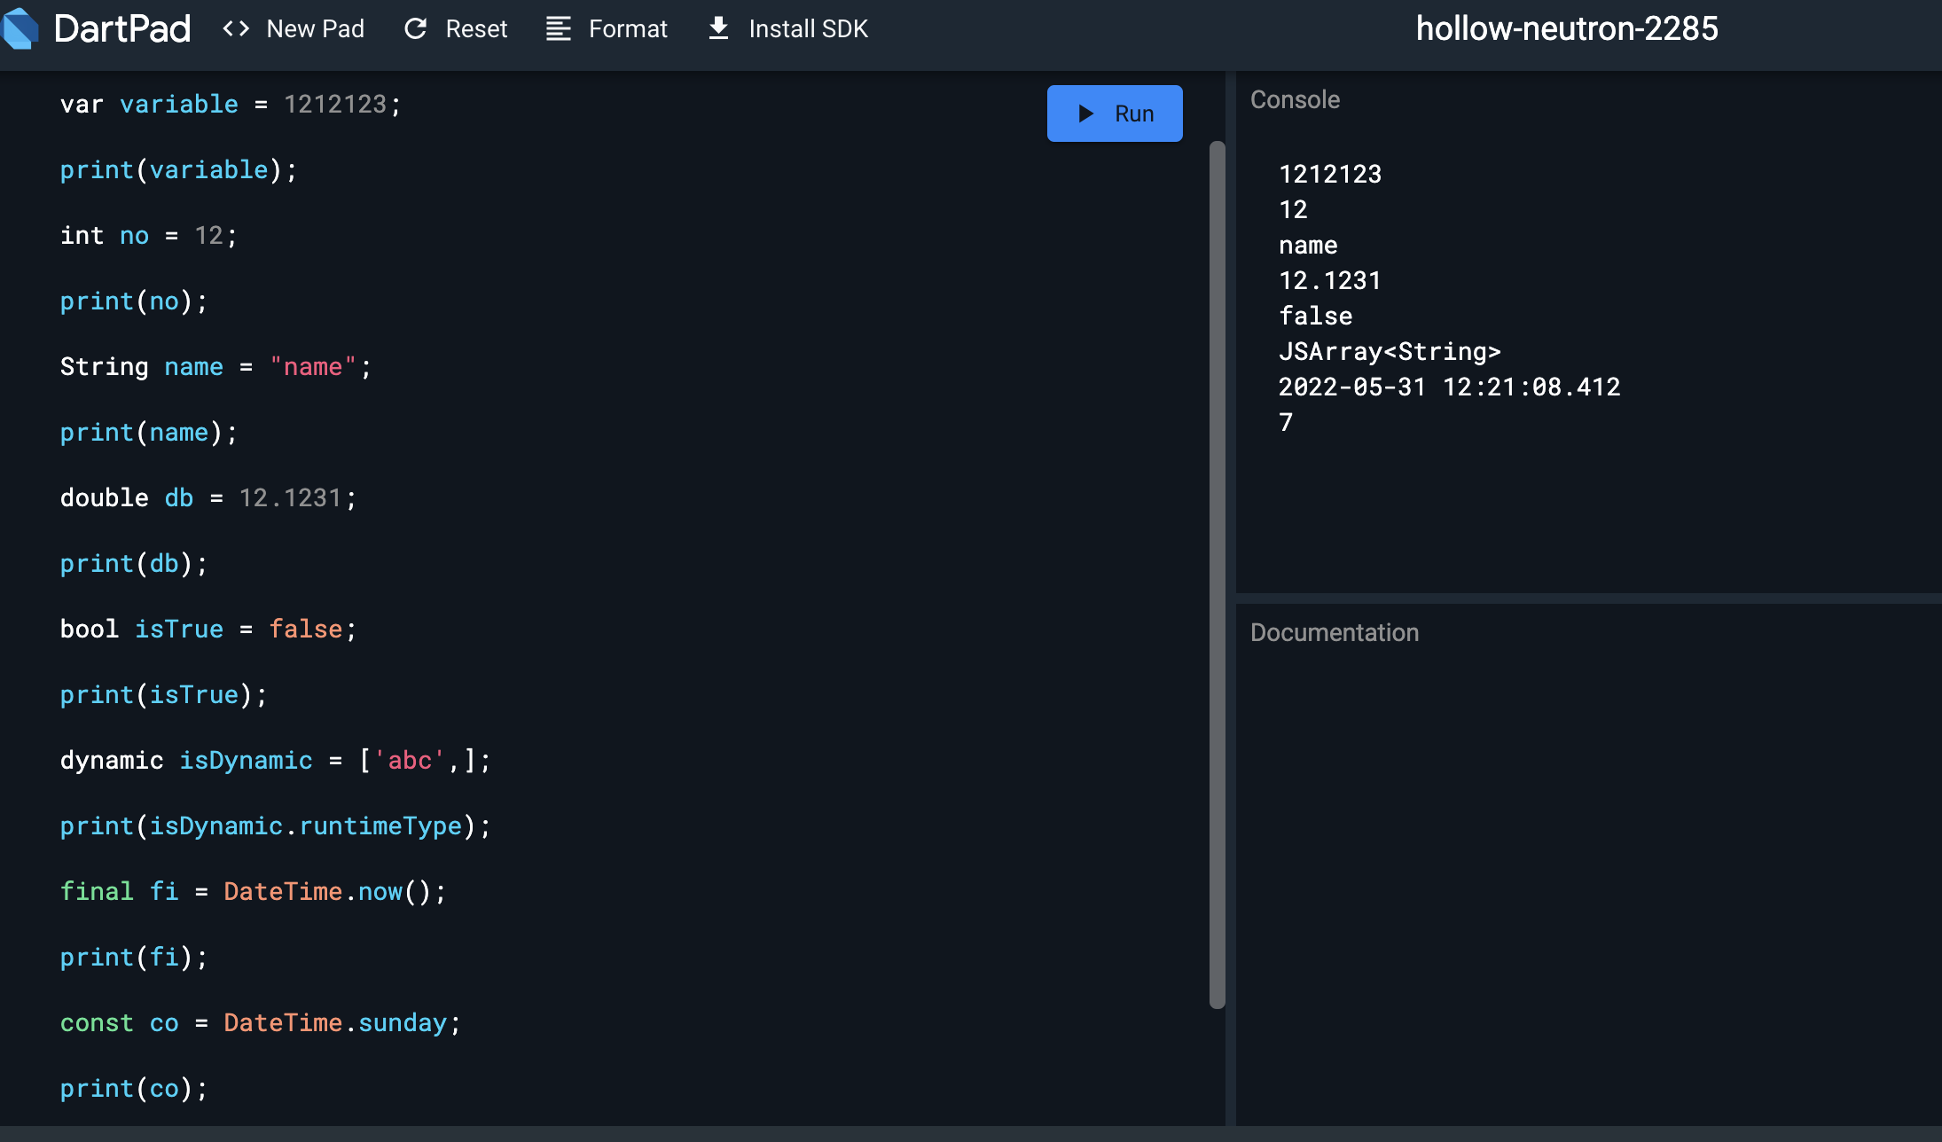Click the Format lines icon
The height and width of the screenshot is (1142, 1942).
point(558,28)
